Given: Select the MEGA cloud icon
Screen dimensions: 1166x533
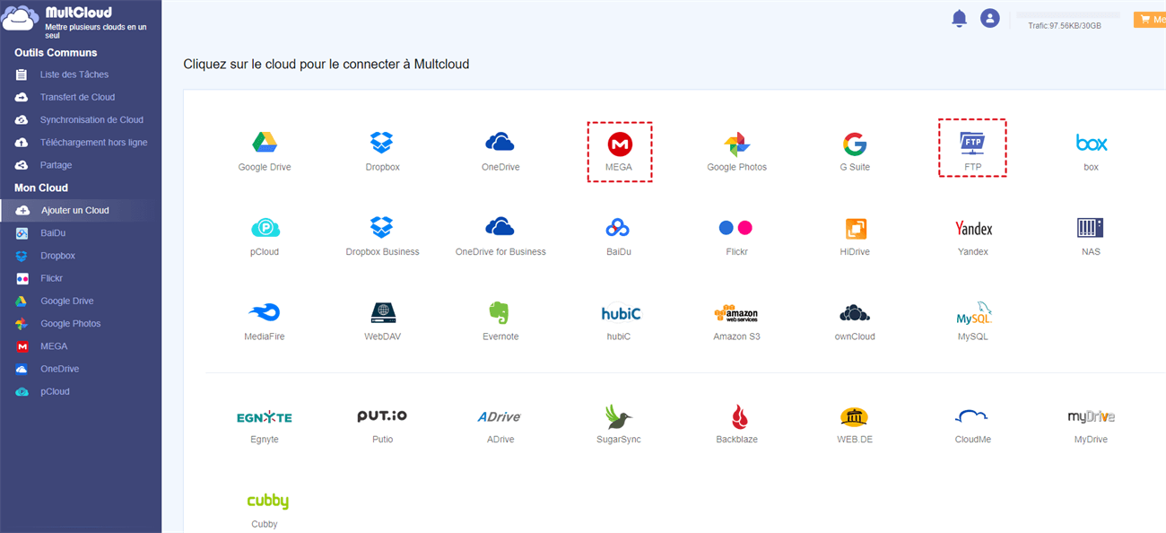Looking at the screenshot, I should 619,144.
